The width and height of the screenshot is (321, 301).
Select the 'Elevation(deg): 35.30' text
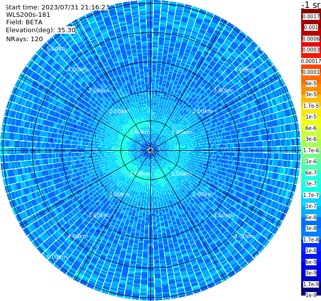41,30
